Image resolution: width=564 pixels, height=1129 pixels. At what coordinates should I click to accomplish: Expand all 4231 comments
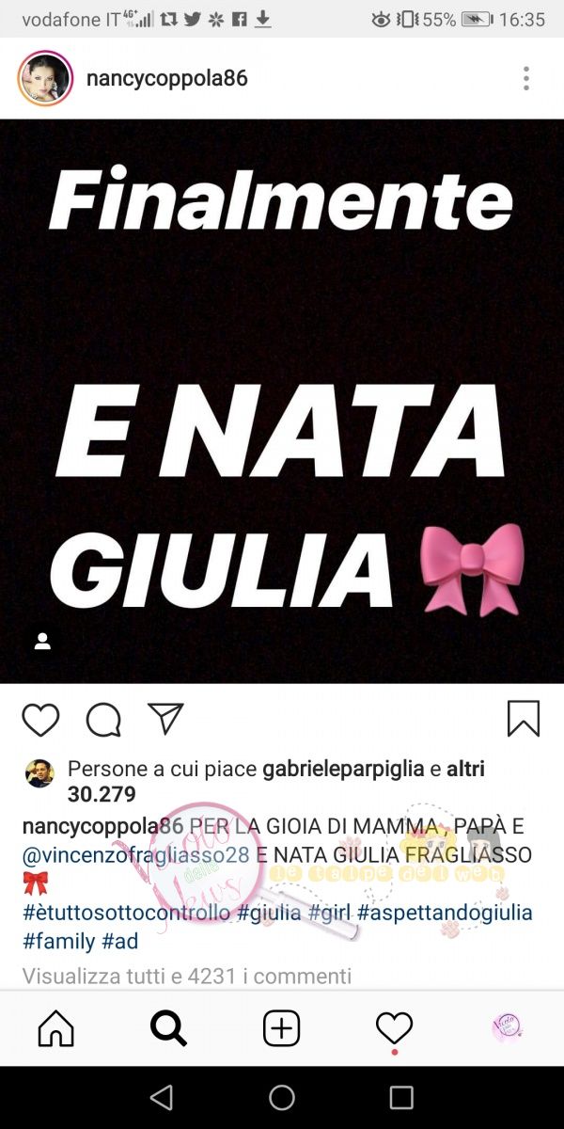click(187, 977)
